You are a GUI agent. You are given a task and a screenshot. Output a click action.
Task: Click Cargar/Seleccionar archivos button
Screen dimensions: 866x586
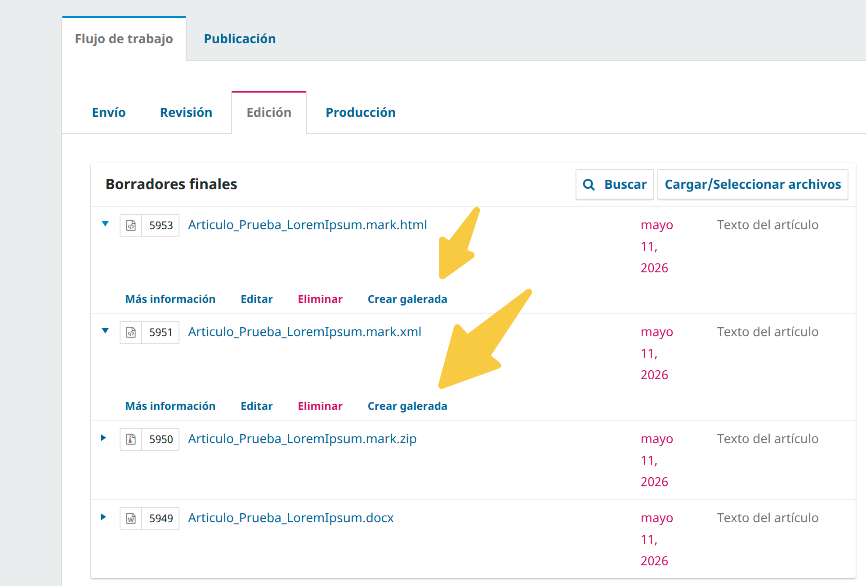pos(753,184)
